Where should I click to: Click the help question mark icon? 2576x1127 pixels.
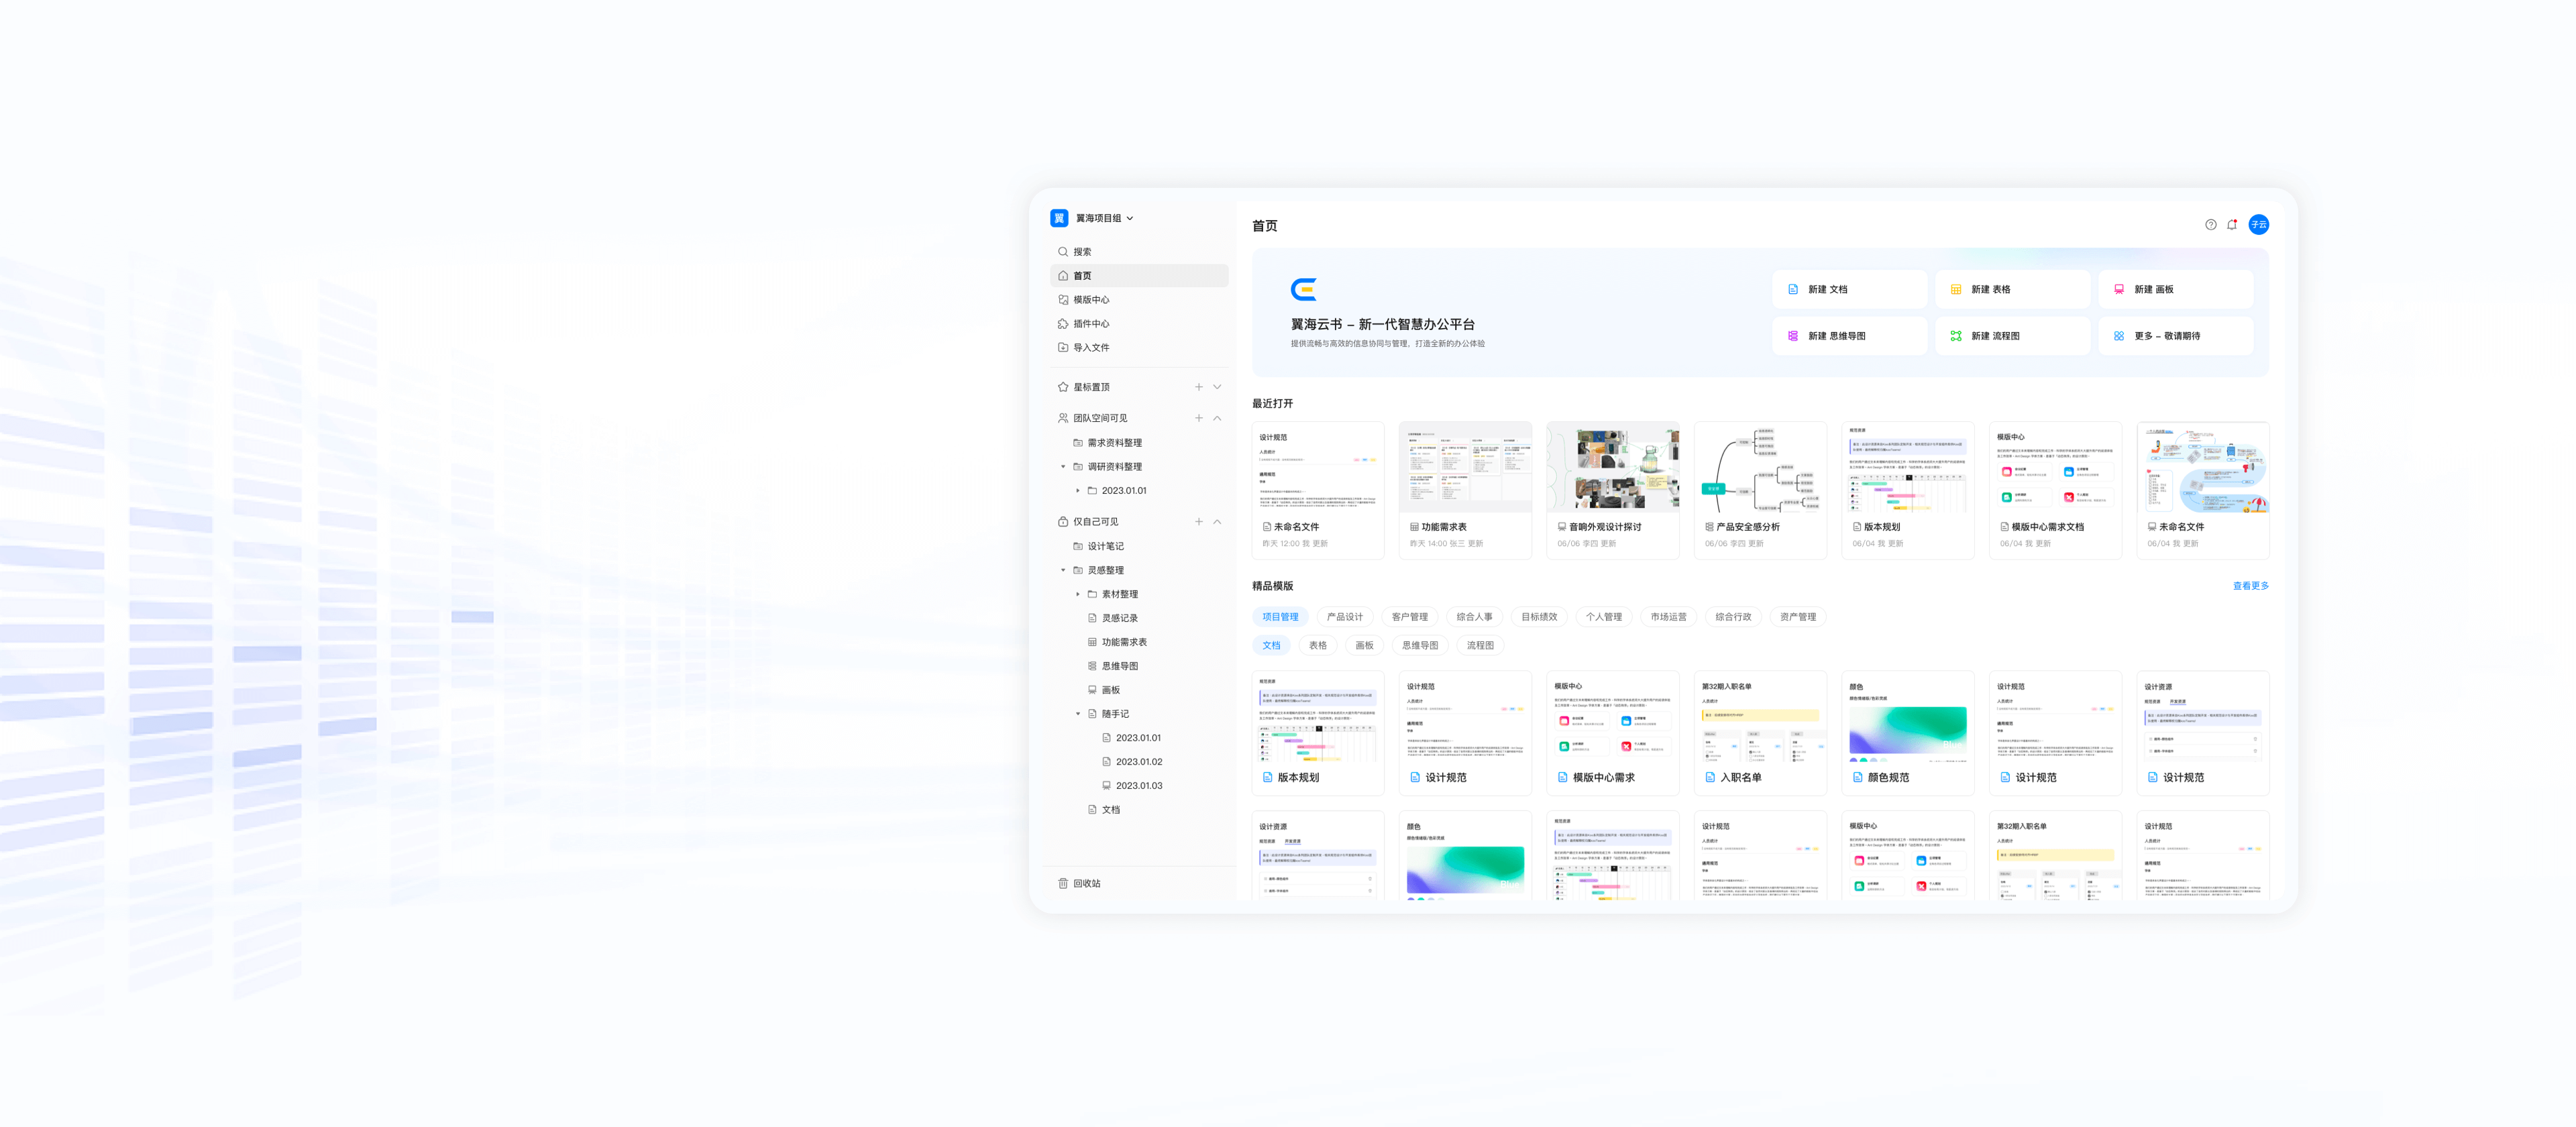pyautogui.click(x=2210, y=225)
